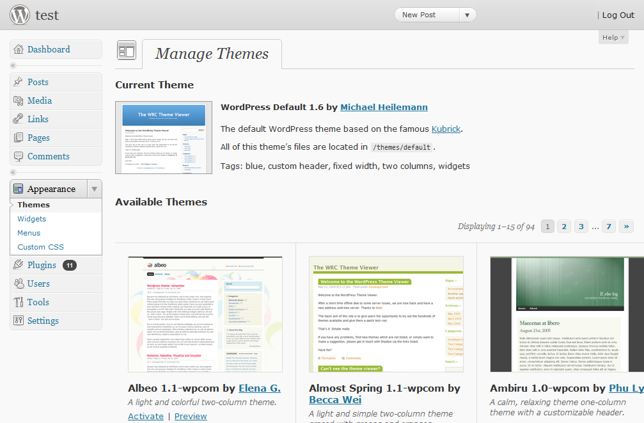This screenshot has height=423, width=644.
Task: Click the 'Displaying 1–15 of 94' text
Action: 496,227
